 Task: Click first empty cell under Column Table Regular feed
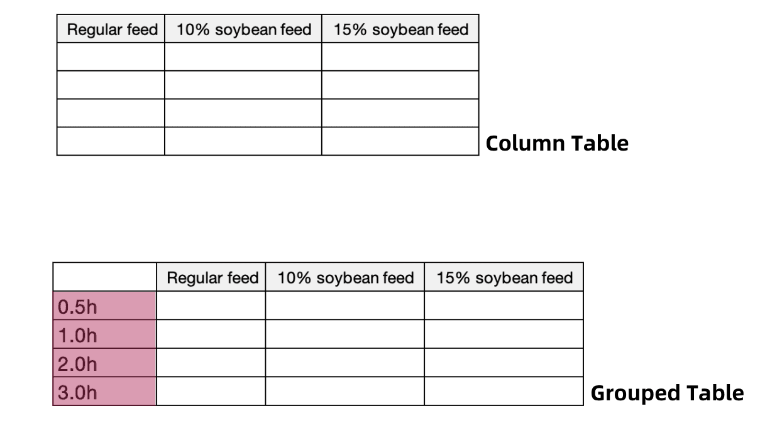(111, 56)
